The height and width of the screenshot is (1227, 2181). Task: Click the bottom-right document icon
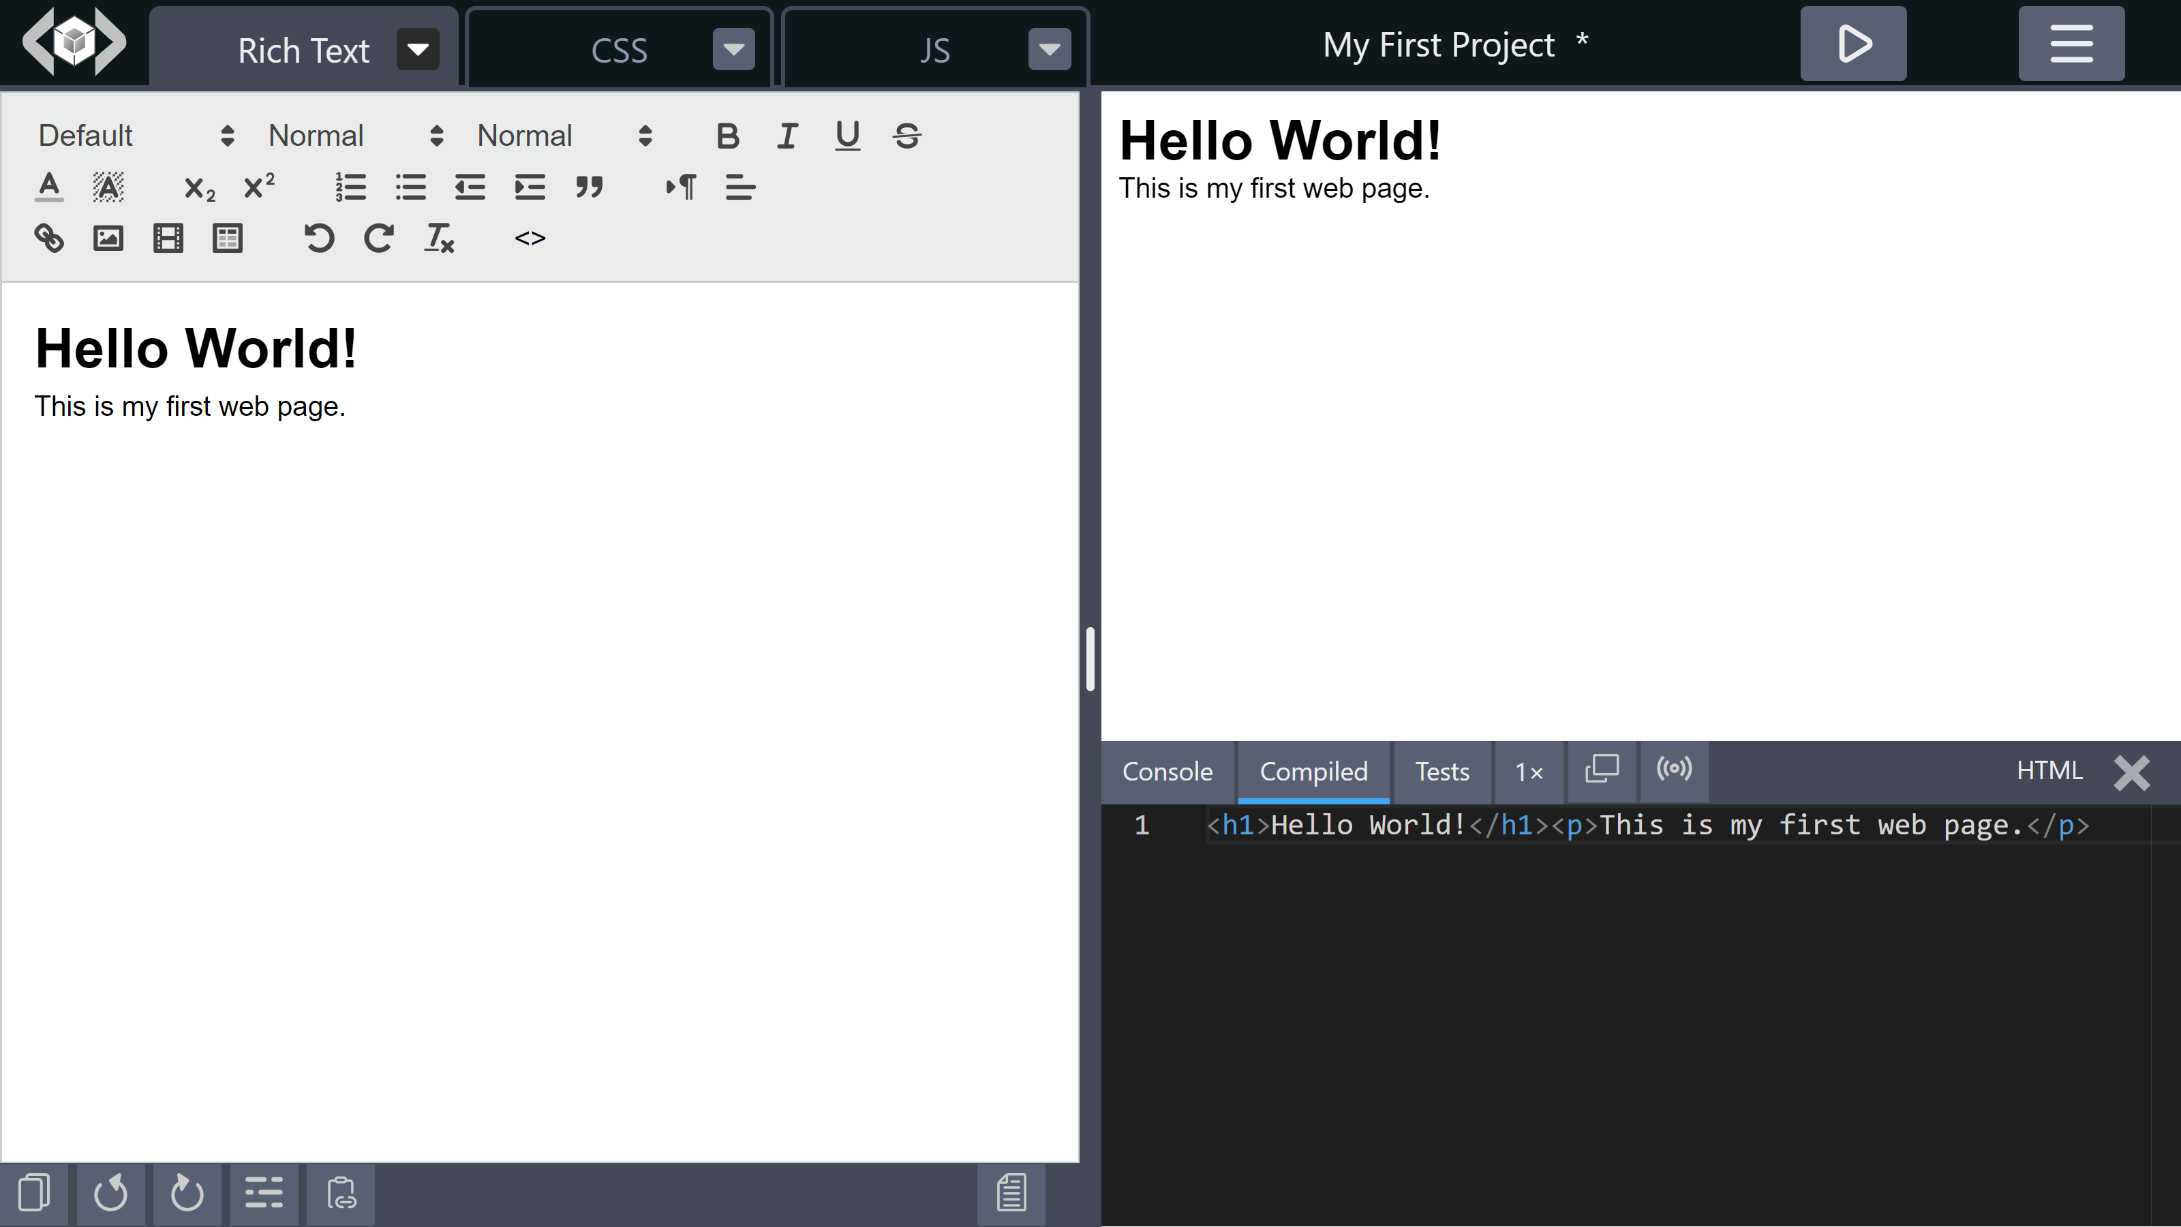tap(1011, 1193)
